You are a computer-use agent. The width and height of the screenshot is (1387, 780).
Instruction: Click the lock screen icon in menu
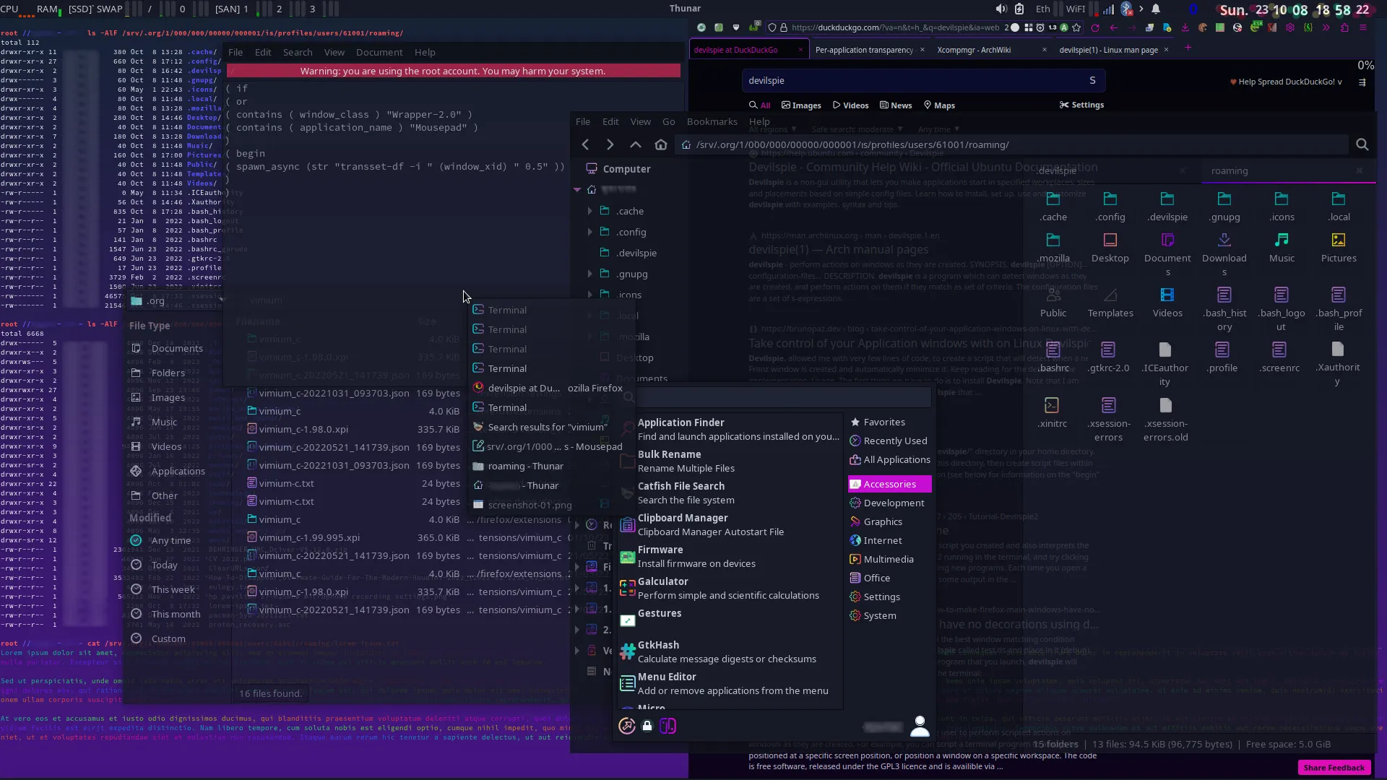(647, 726)
